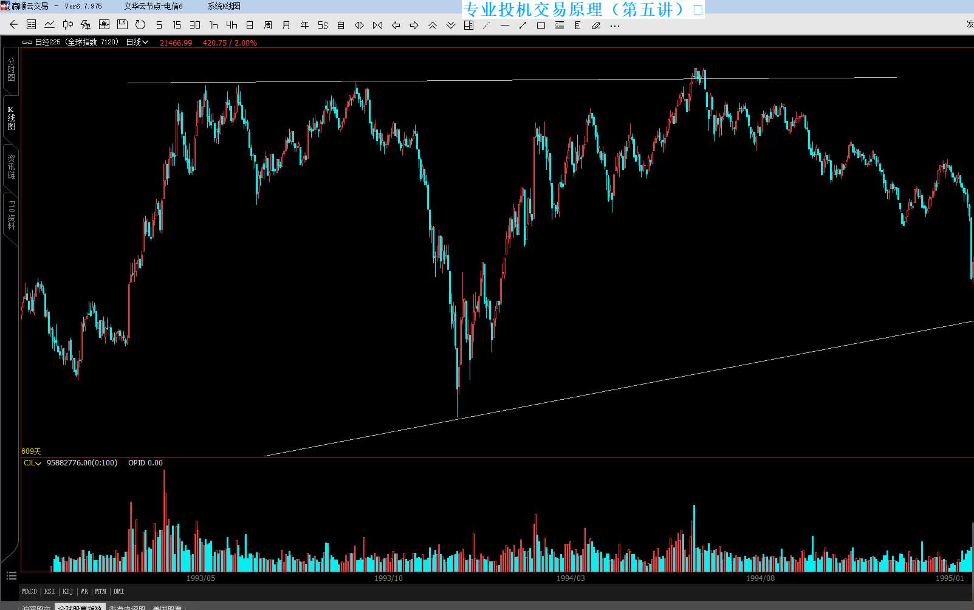Click the expand horizontally arrows icon
The image size is (974, 610).
point(359,25)
